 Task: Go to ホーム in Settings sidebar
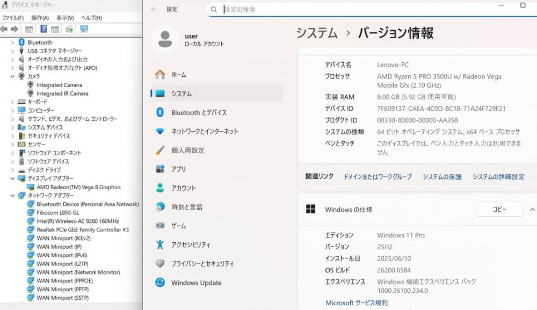(x=178, y=75)
